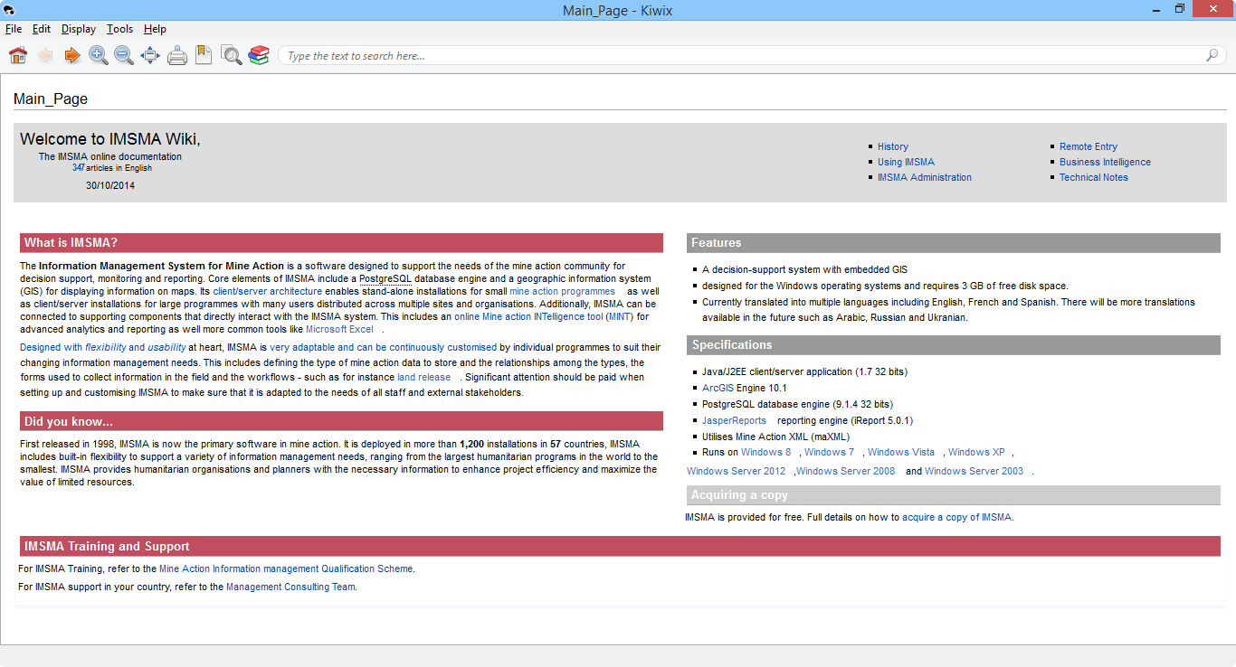Image resolution: width=1236 pixels, height=667 pixels.
Task: Toggle fullscreen mode icon
Action: 150,56
